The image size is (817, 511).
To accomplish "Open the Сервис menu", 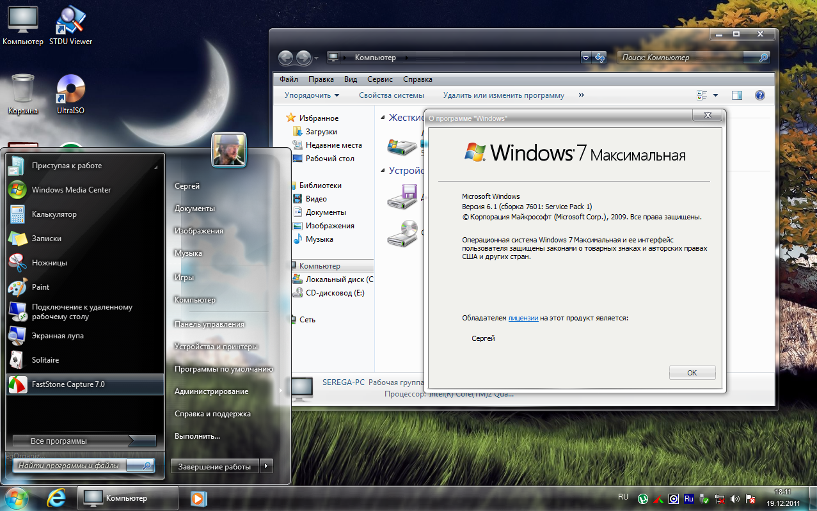I will [x=380, y=79].
